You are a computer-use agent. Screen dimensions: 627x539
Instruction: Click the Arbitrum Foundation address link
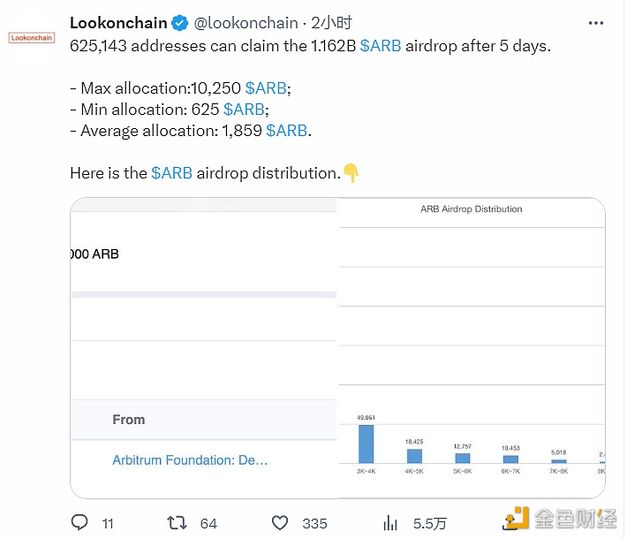tap(190, 459)
